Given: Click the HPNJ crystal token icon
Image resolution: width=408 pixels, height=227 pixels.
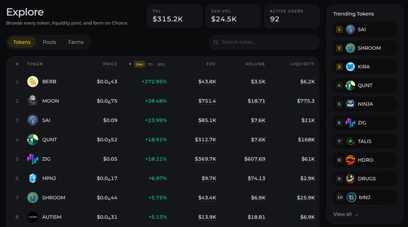Looking at the screenshot, I should click(x=32, y=178).
